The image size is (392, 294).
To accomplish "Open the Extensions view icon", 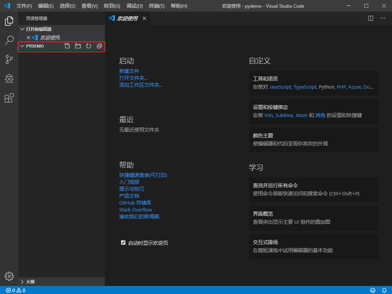I will click(9, 98).
